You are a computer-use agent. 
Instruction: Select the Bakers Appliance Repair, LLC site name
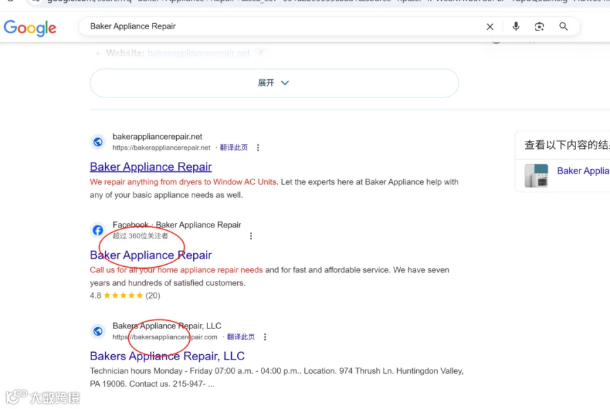[167, 326]
